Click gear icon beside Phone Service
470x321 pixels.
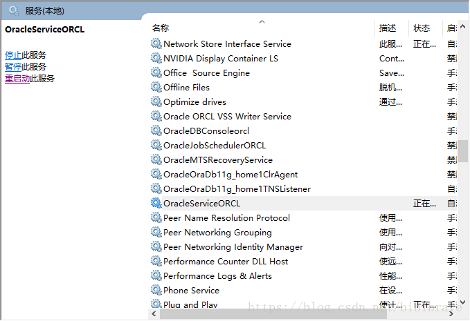156,290
